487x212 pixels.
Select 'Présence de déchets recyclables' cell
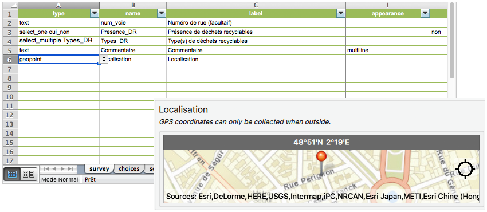(256, 32)
